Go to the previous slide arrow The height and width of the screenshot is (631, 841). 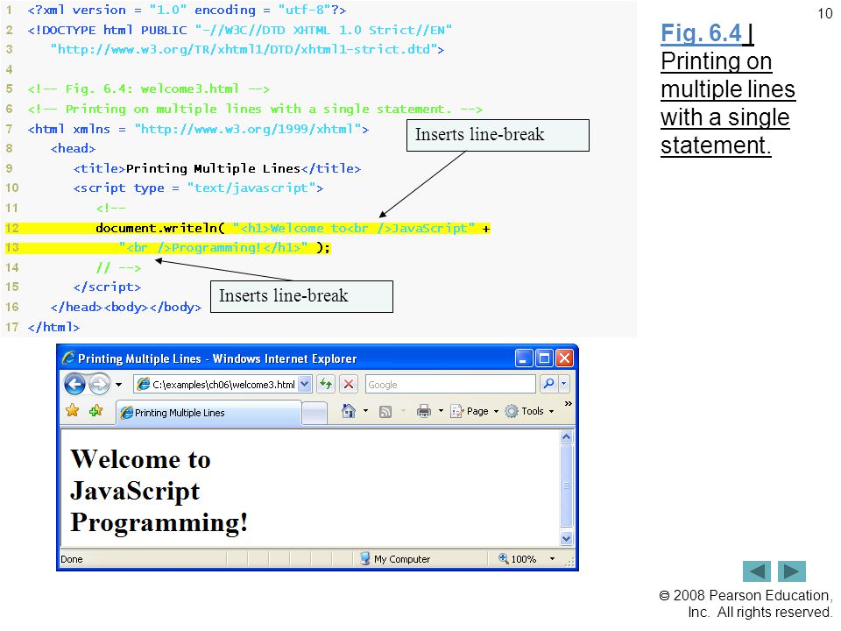pos(757,571)
